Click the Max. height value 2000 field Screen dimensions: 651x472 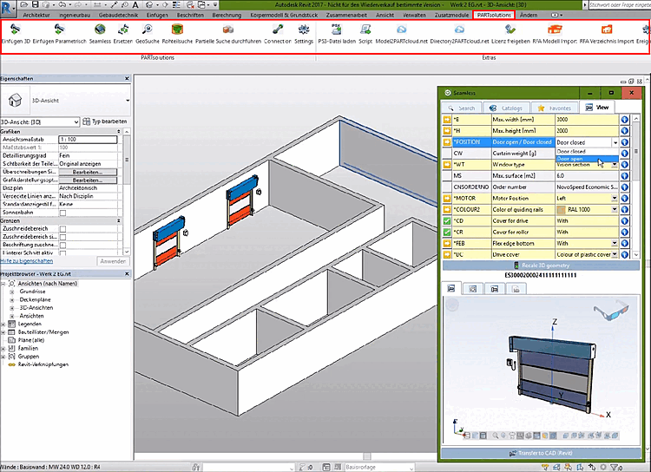click(587, 131)
